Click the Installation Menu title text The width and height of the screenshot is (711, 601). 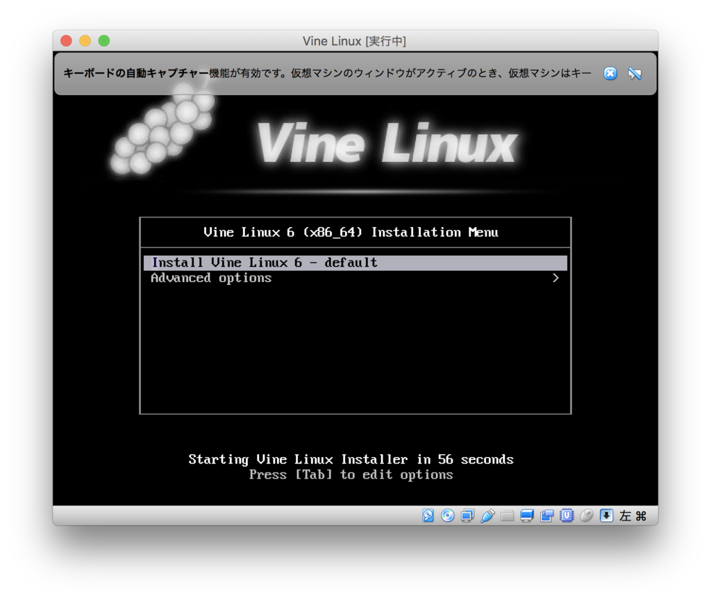click(x=351, y=232)
